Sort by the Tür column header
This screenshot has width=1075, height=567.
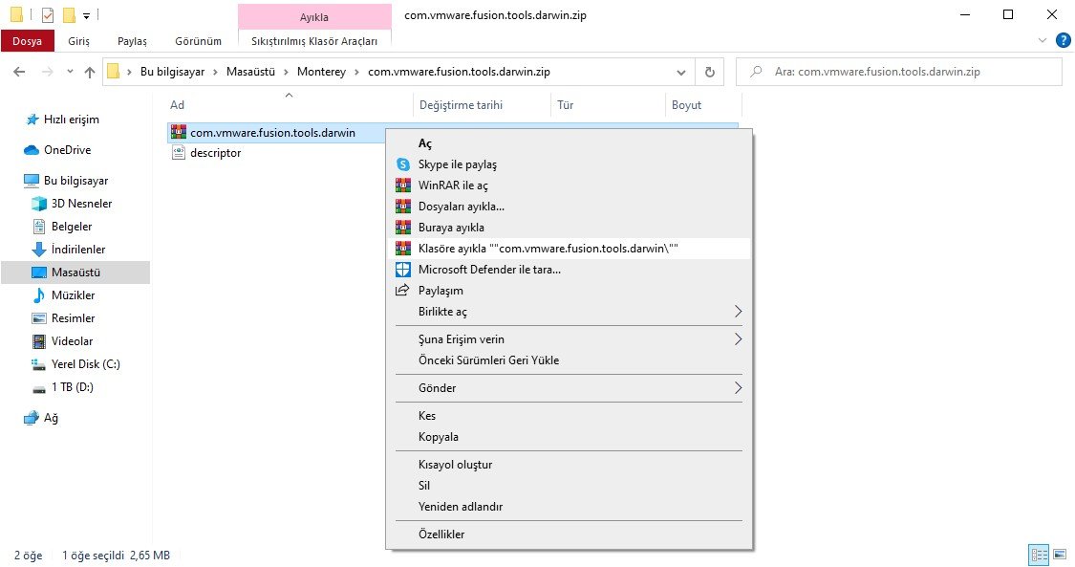pos(608,105)
